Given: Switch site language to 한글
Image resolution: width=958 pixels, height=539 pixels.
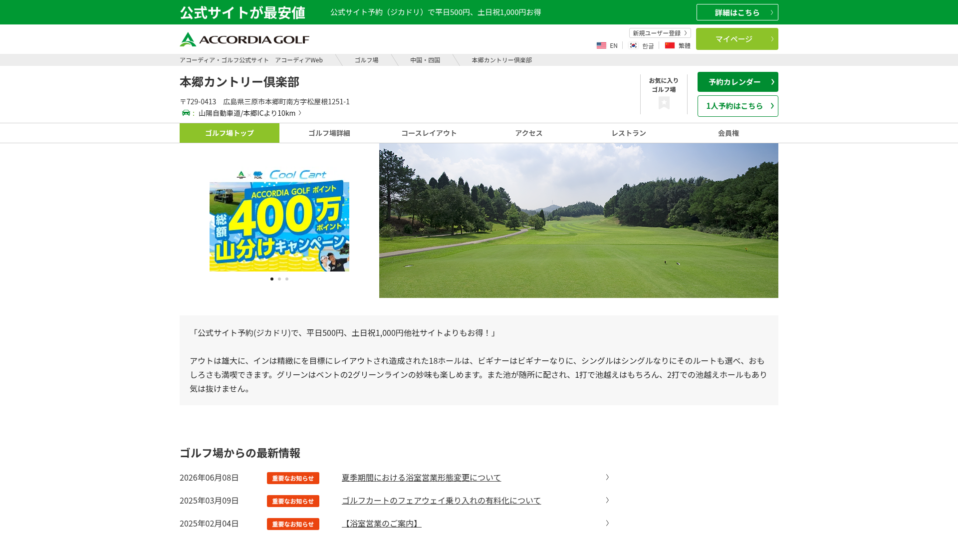Looking at the screenshot, I should coord(648,46).
